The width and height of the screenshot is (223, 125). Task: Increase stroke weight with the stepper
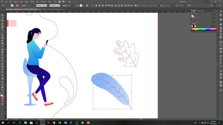point(27,5)
